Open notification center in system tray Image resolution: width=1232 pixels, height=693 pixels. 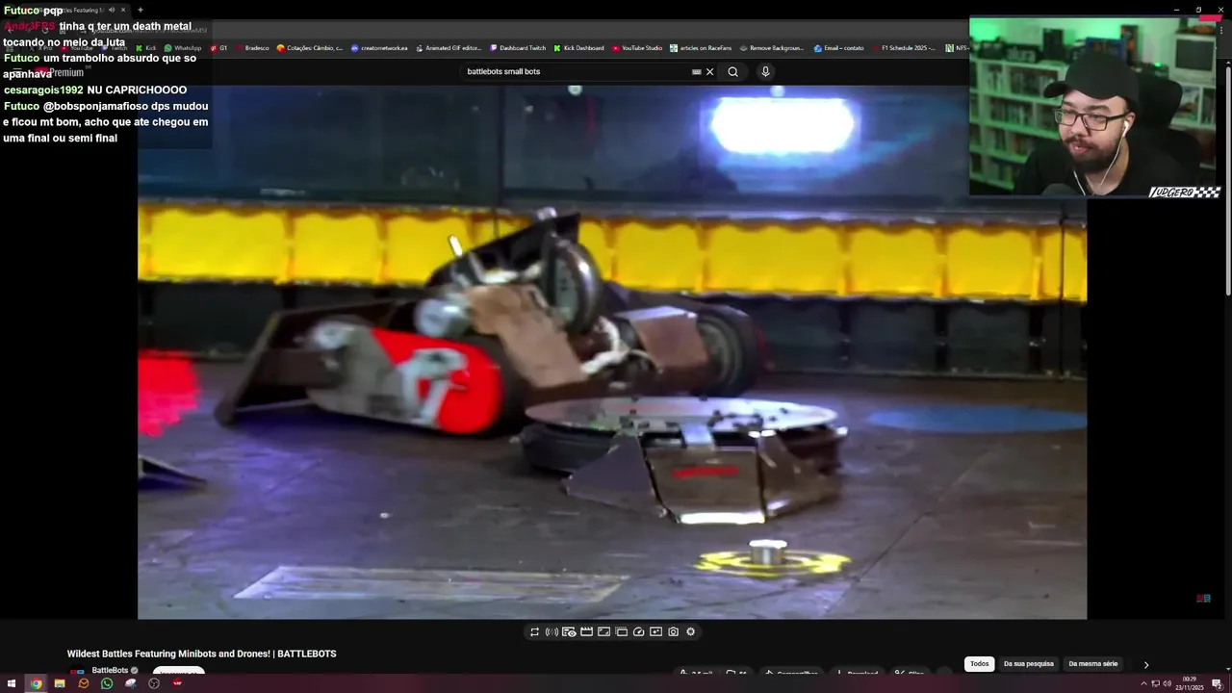1217,683
